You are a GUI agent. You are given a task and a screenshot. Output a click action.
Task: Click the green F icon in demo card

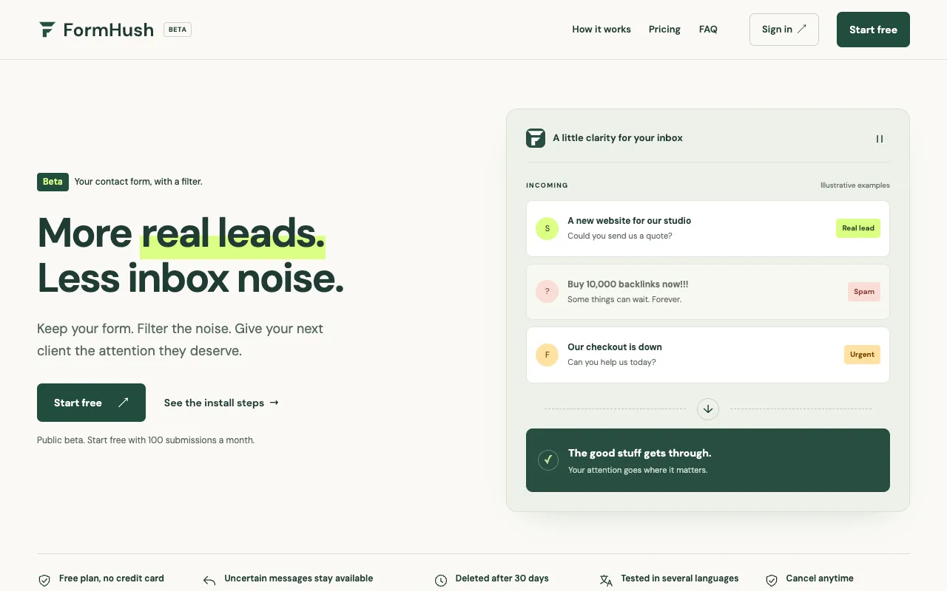pyautogui.click(x=536, y=138)
